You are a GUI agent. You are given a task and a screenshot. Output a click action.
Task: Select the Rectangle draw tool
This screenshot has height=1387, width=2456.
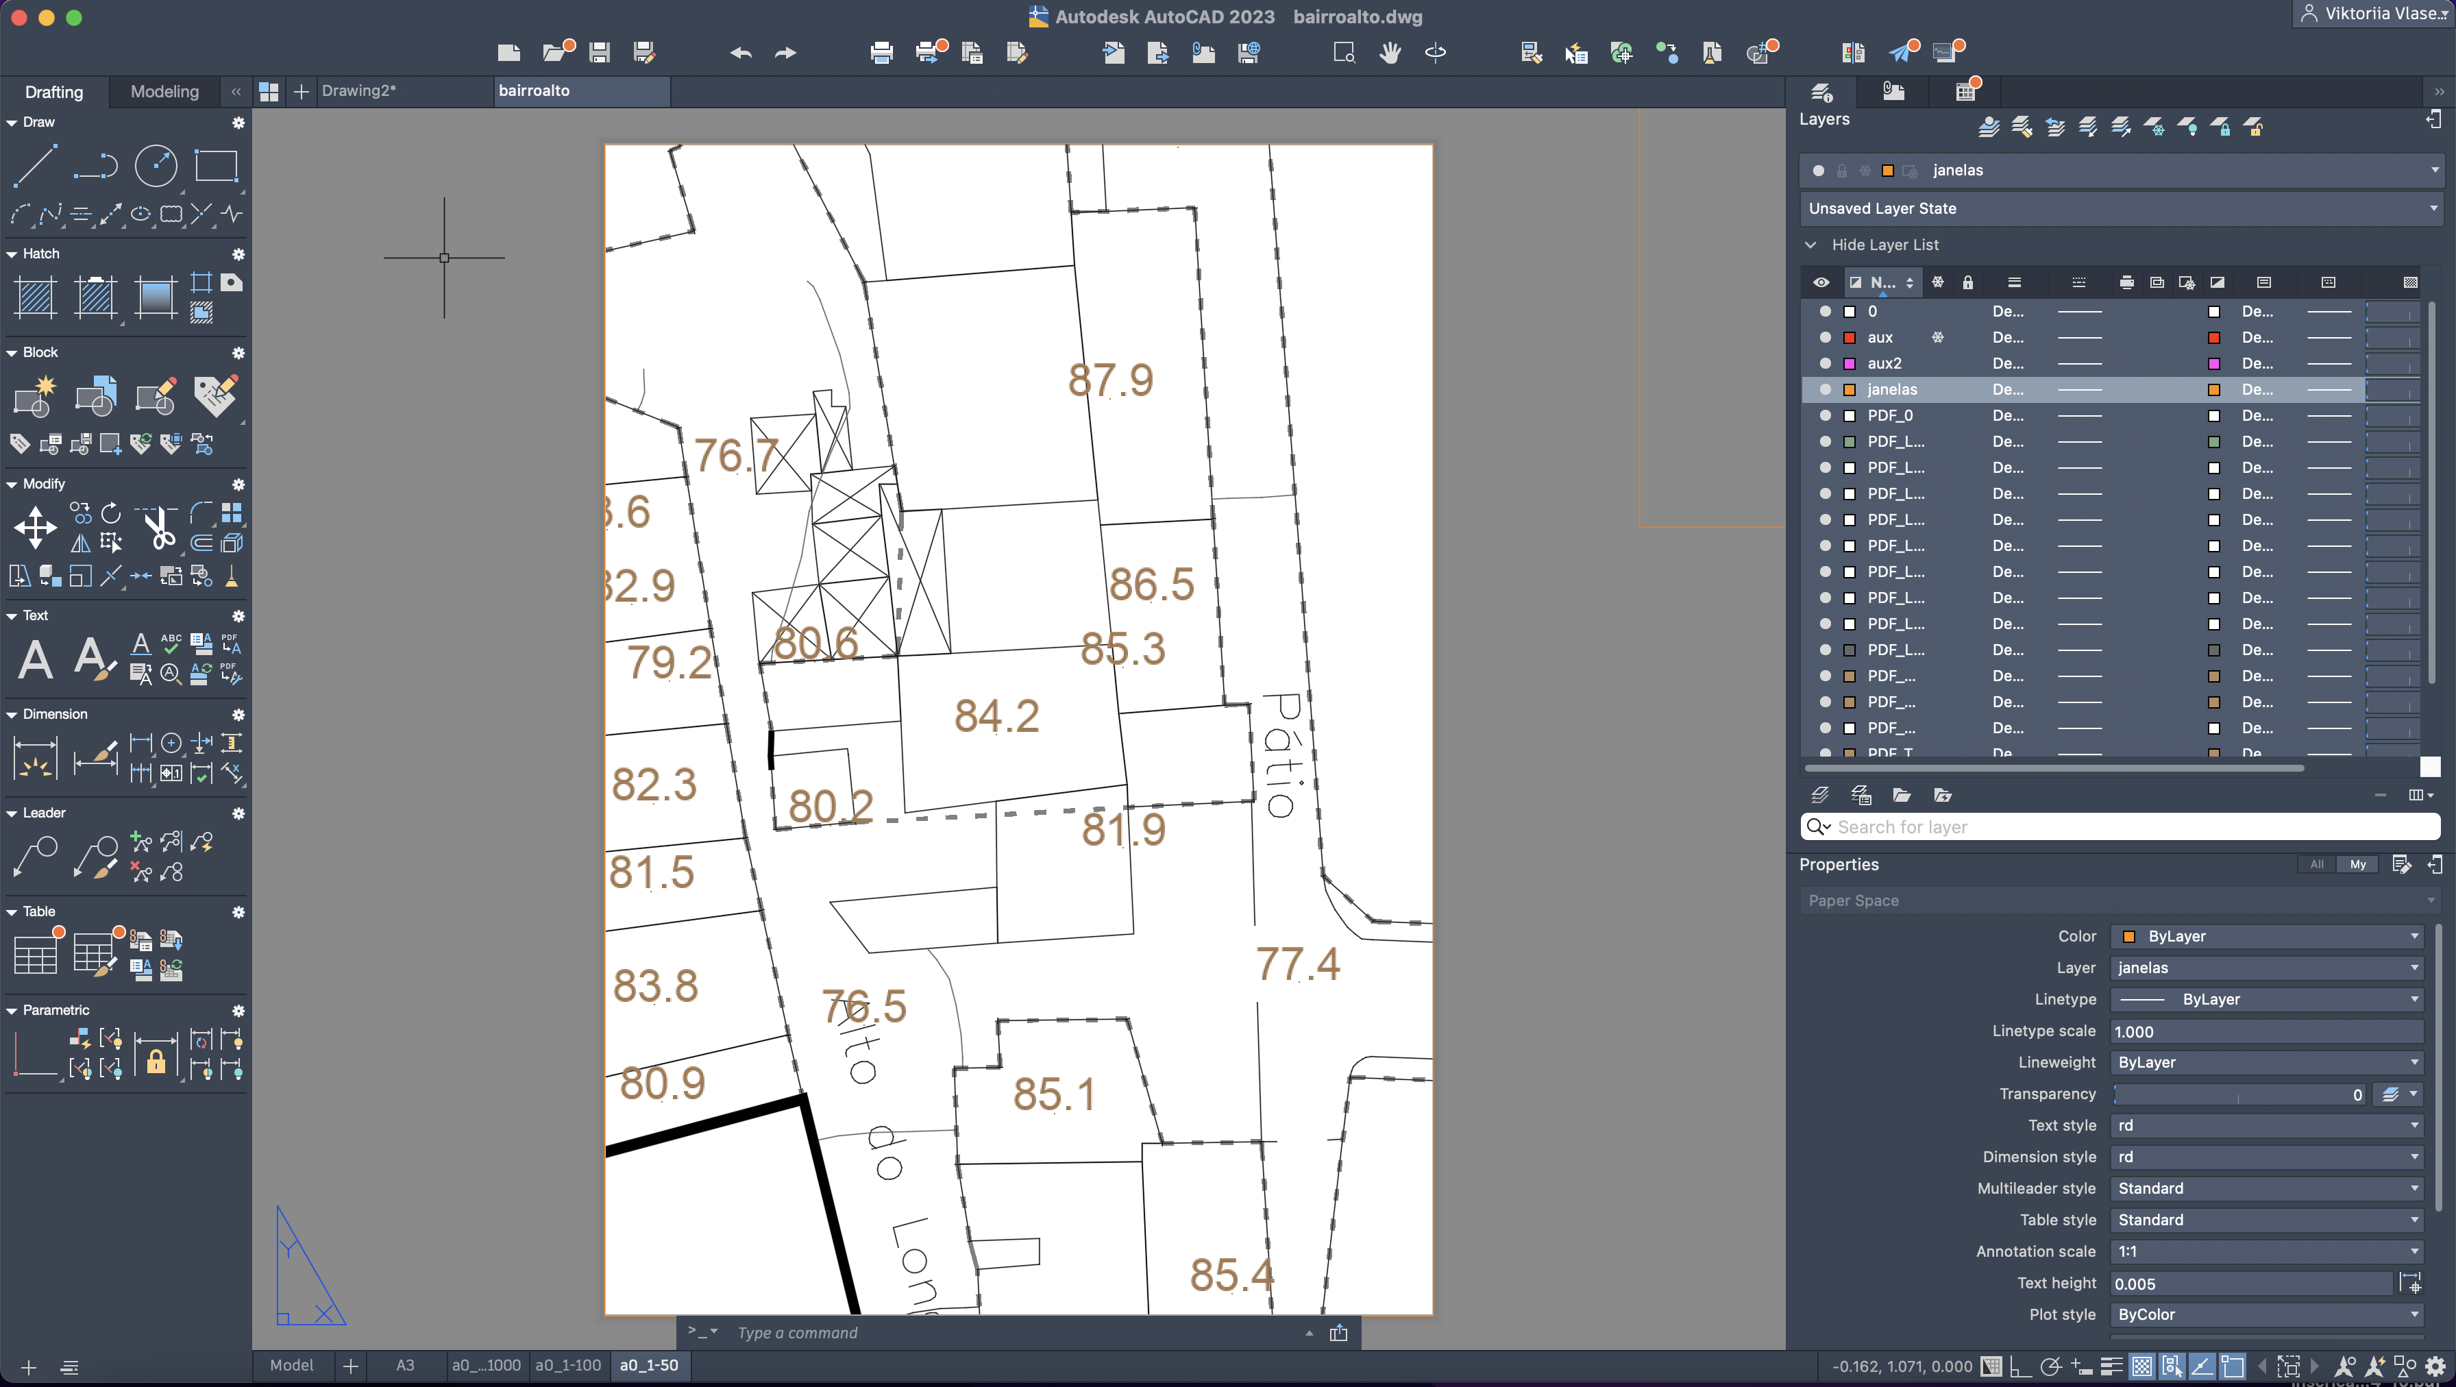[215, 166]
